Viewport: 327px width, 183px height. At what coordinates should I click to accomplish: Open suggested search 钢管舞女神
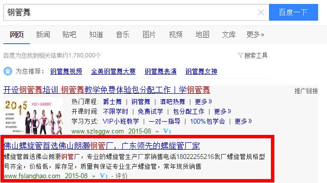202,72
